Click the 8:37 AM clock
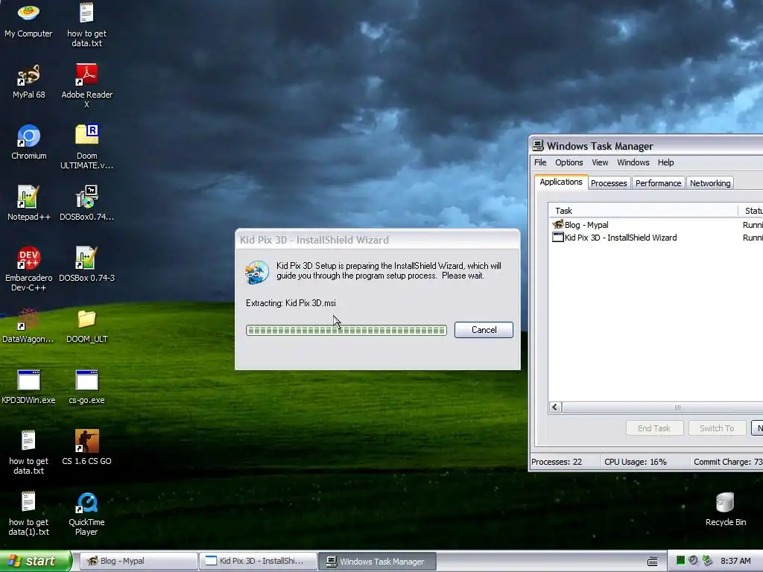The width and height of the screenshot is (763, 572). pos(735,561)
